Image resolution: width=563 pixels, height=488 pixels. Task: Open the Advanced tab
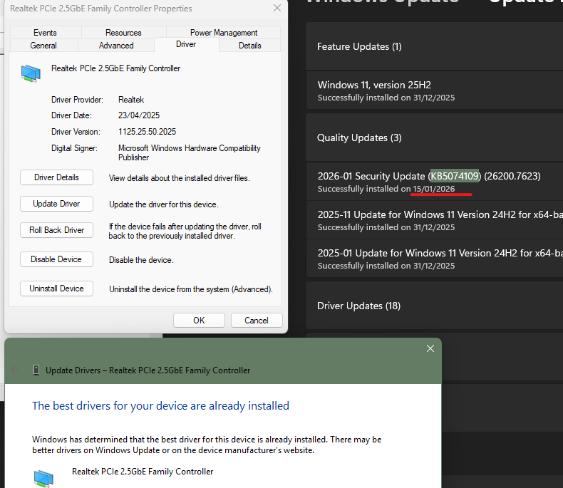[116, 46]
